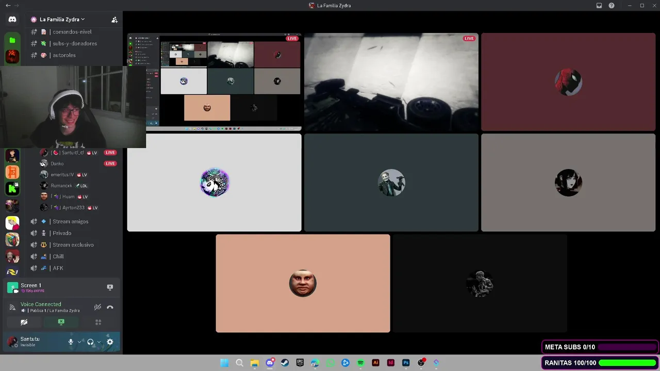Viewport: 660px width, 371px height.
Task: Open User Settings gear
Action: [110, 342]
